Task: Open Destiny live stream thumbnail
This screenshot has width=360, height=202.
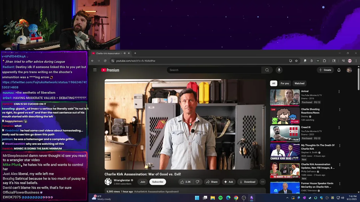Action: 285,116
